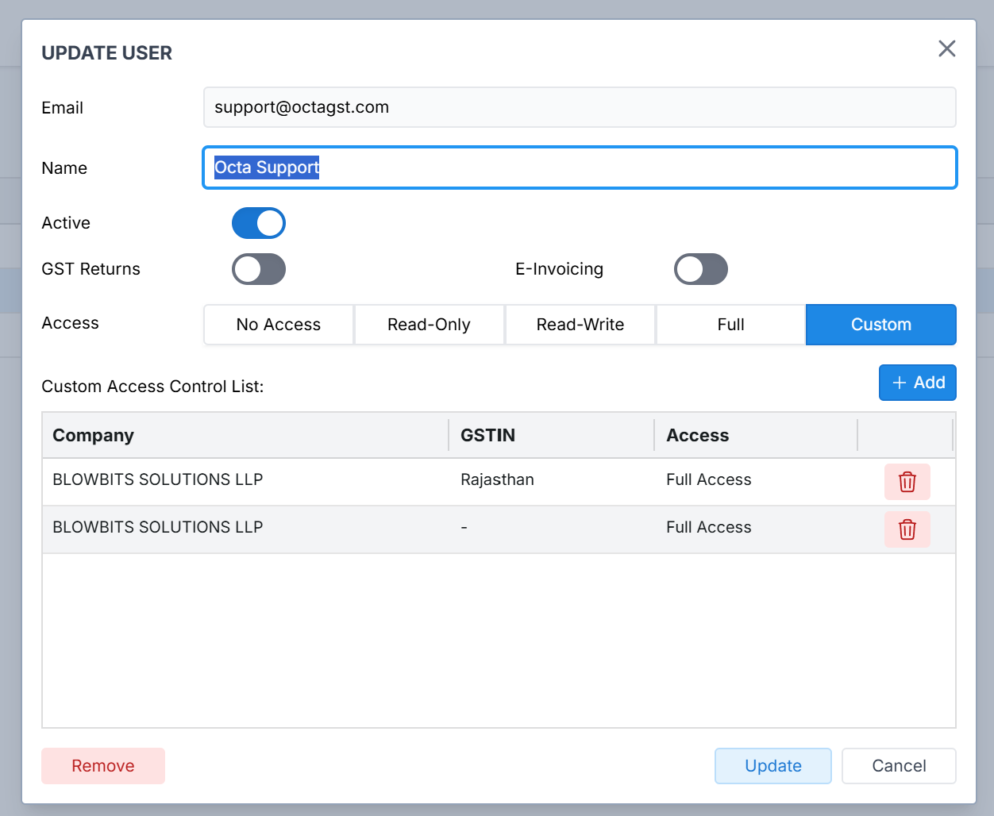Image resolution: width=994 pixels, height=816 pixels.
Task: Add a new custom access entry
Action: coord(917,383)
